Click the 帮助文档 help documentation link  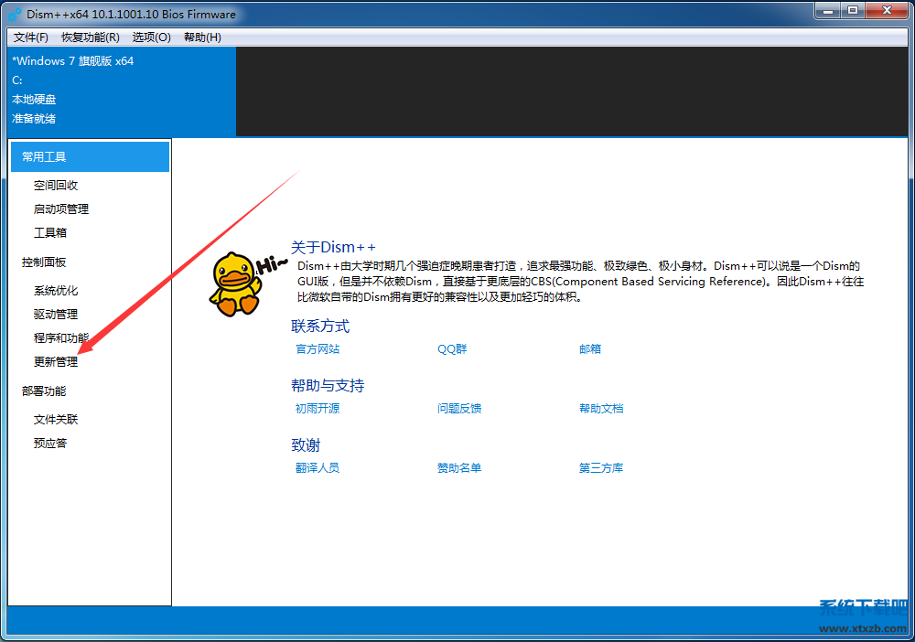601,408
